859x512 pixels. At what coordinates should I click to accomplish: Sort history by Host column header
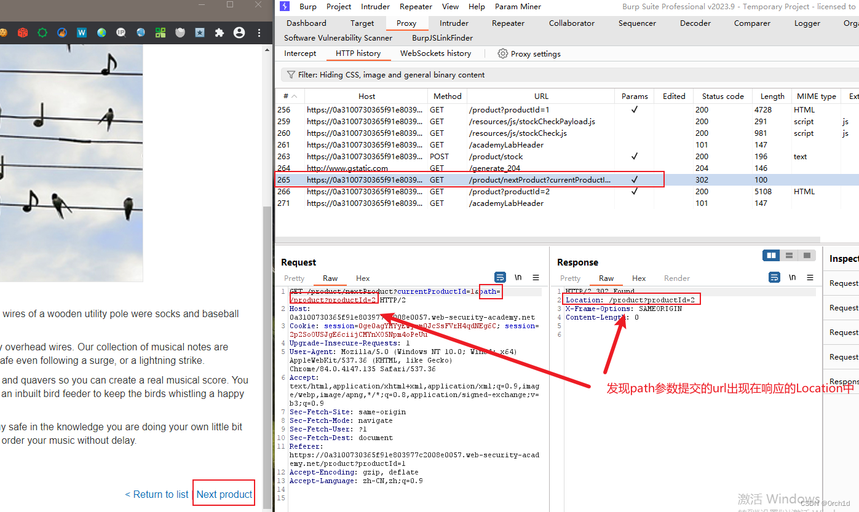coord(366,96)
